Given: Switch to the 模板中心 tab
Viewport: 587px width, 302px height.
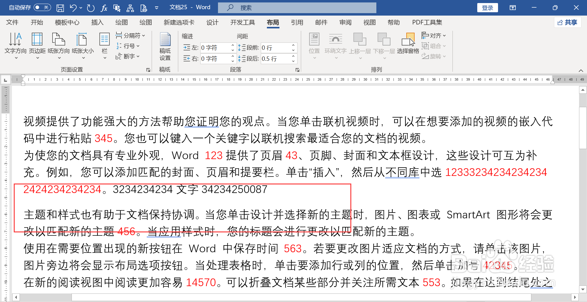Looking at the screenshot, I should click(67, 22).
